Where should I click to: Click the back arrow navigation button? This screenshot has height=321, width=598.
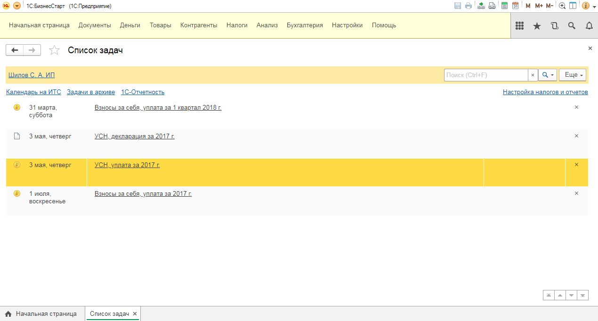15,50
